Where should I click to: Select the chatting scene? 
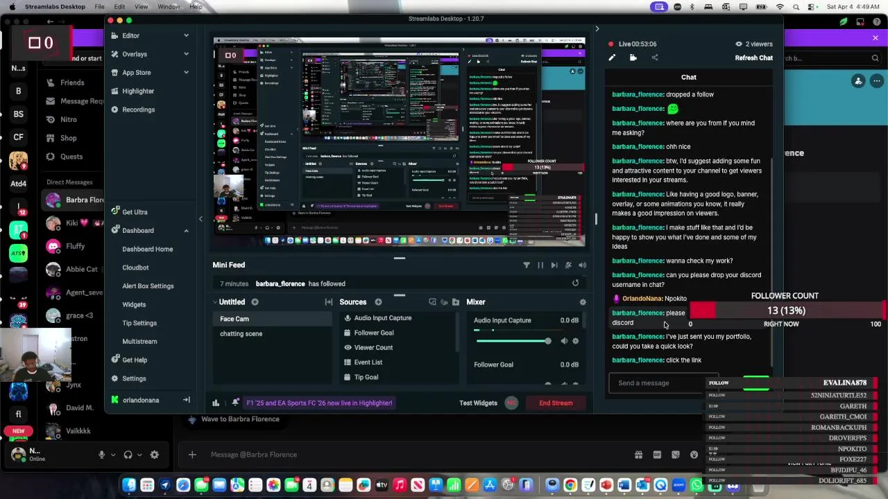tap(273, 333)
